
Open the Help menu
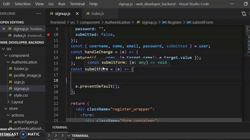(93, 4)
